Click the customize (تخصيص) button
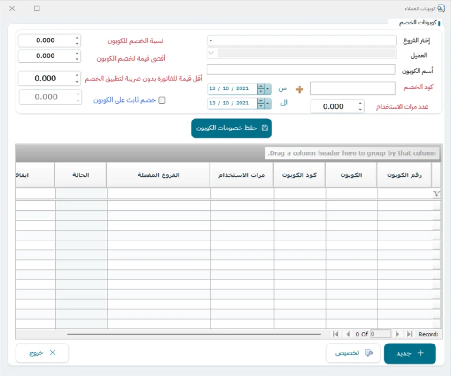 [x=353, y=353]
